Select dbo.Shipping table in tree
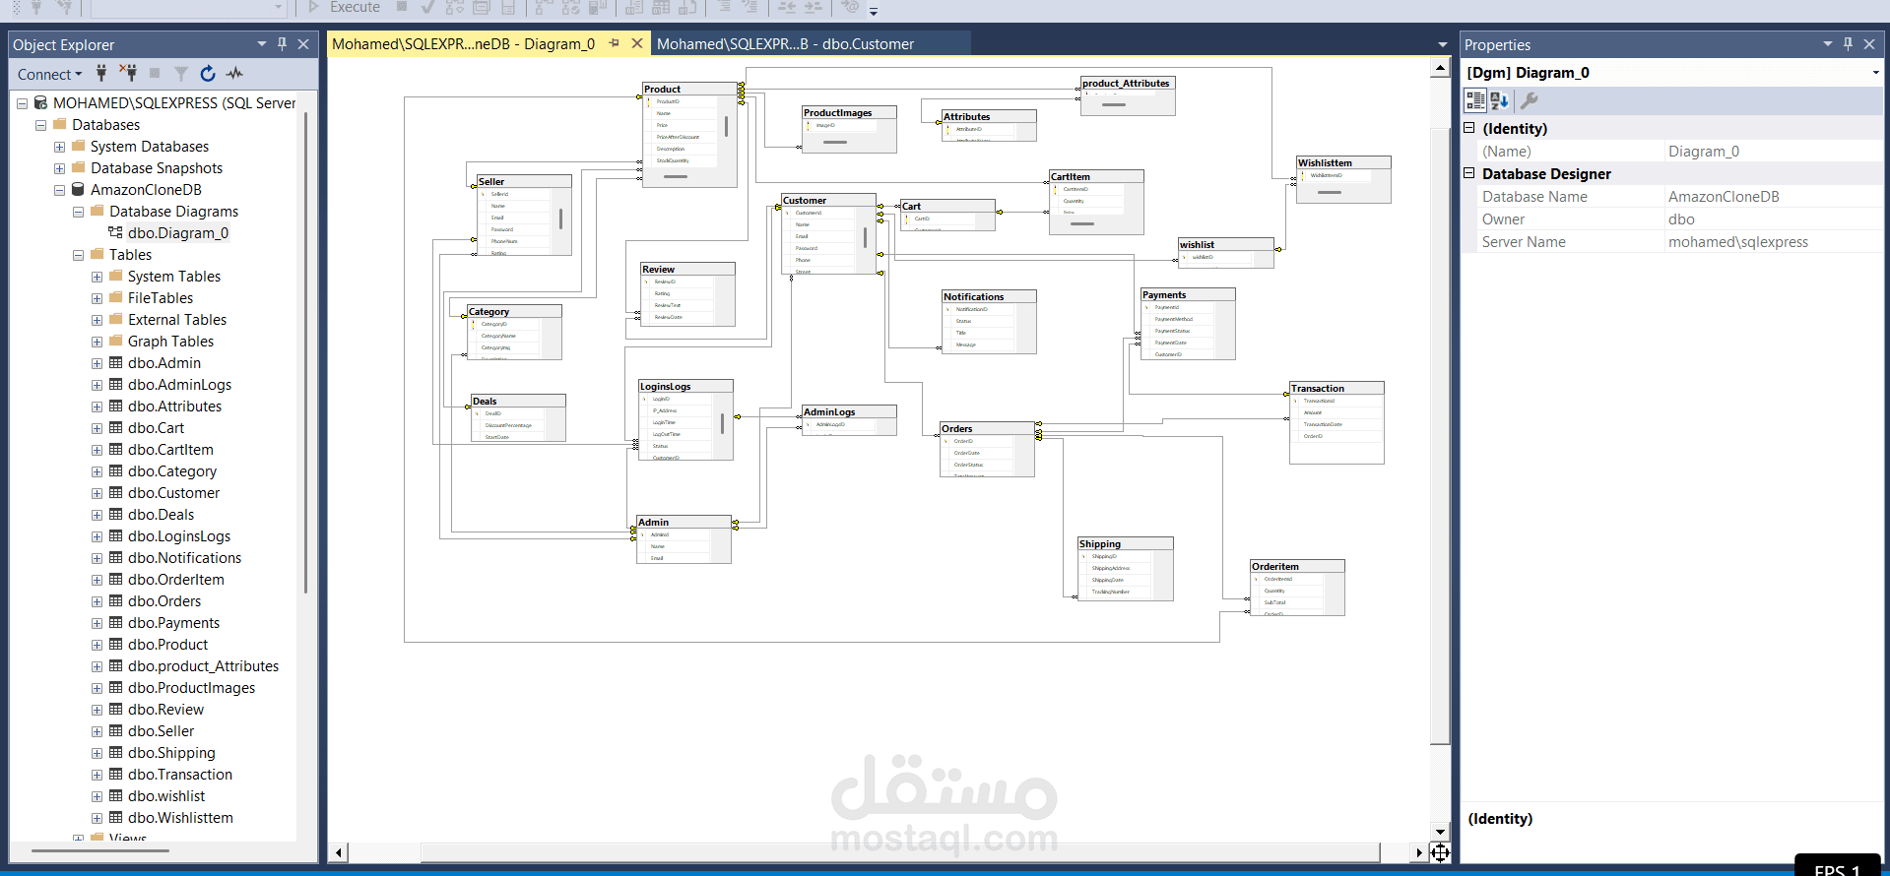The image size is (1890, 876). click(171, 752)
